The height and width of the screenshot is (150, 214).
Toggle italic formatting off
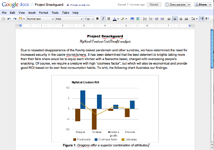tap(103, 19)
